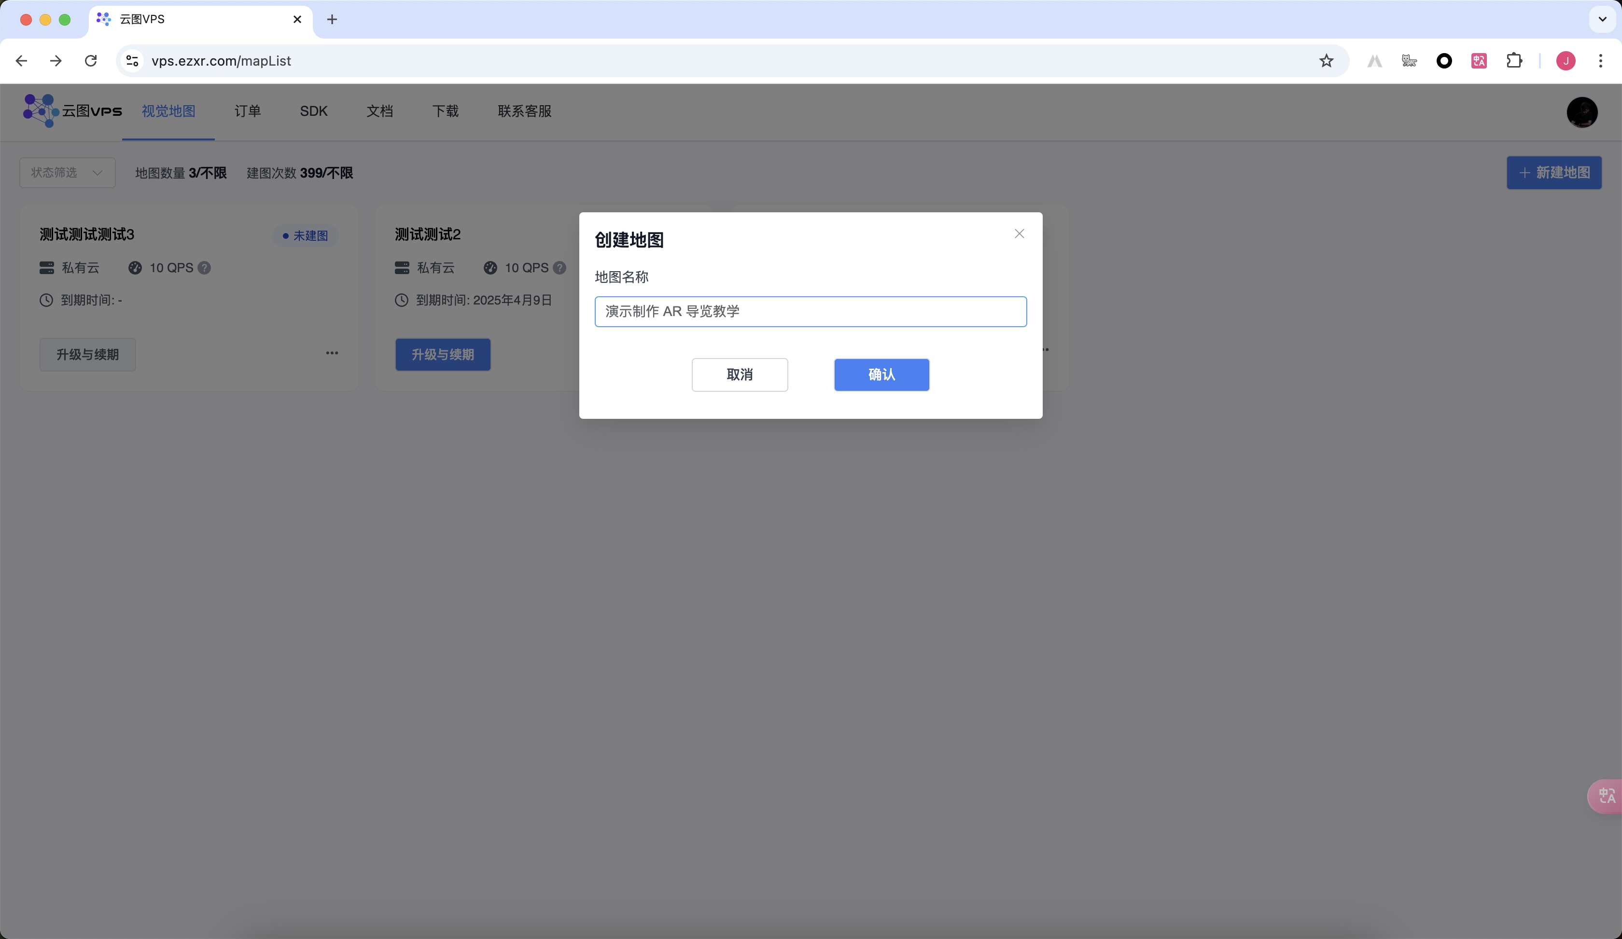Open Chrome three-dot menu
Image resolution: width=1622 pixels, height=939 pixels.
1600,60
